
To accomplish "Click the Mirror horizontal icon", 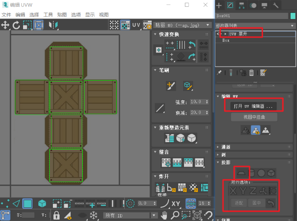I will 53,25.
